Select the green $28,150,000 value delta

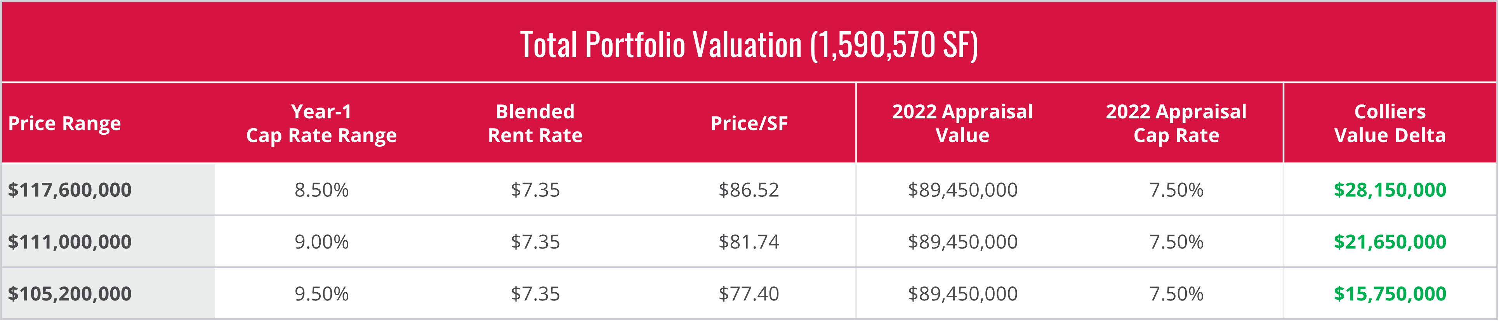[x=1390, y=189]
